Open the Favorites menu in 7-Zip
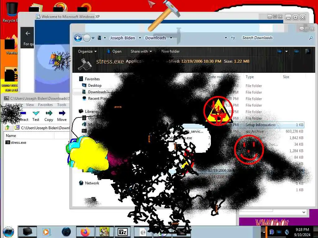Screen dimensions: 318x238 pos(45,105)
